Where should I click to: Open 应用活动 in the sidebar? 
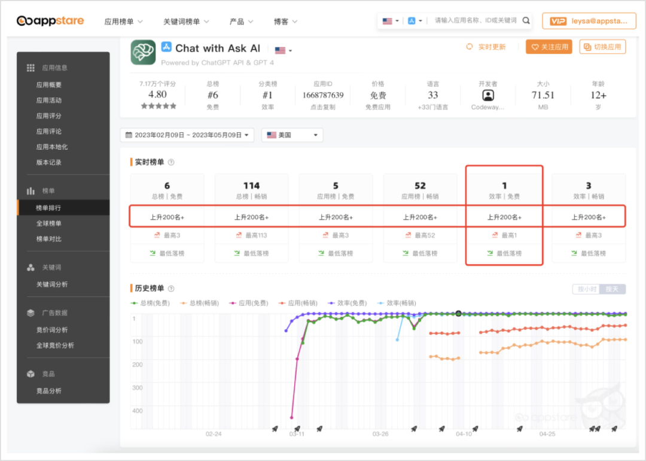(x=48, y=100)
